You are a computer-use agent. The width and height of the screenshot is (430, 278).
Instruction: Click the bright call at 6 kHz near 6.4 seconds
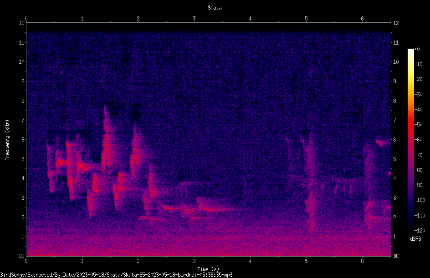pyautogui.click(x=382, y=142)
